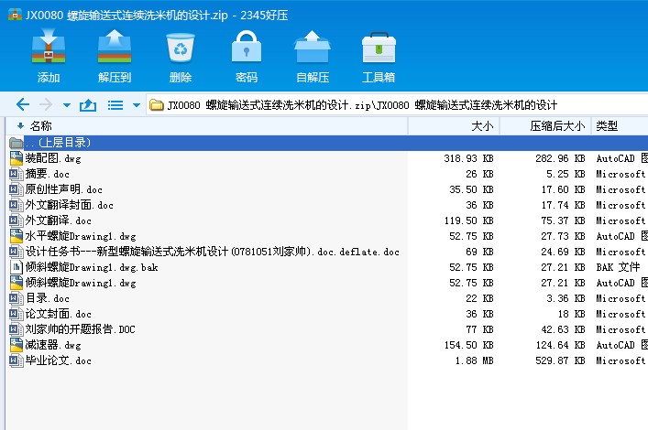Image resolution: width=648 pixels, height=430 pixels.
Task: Select file 外文翻译封面.doc
Action: point(69,205)
